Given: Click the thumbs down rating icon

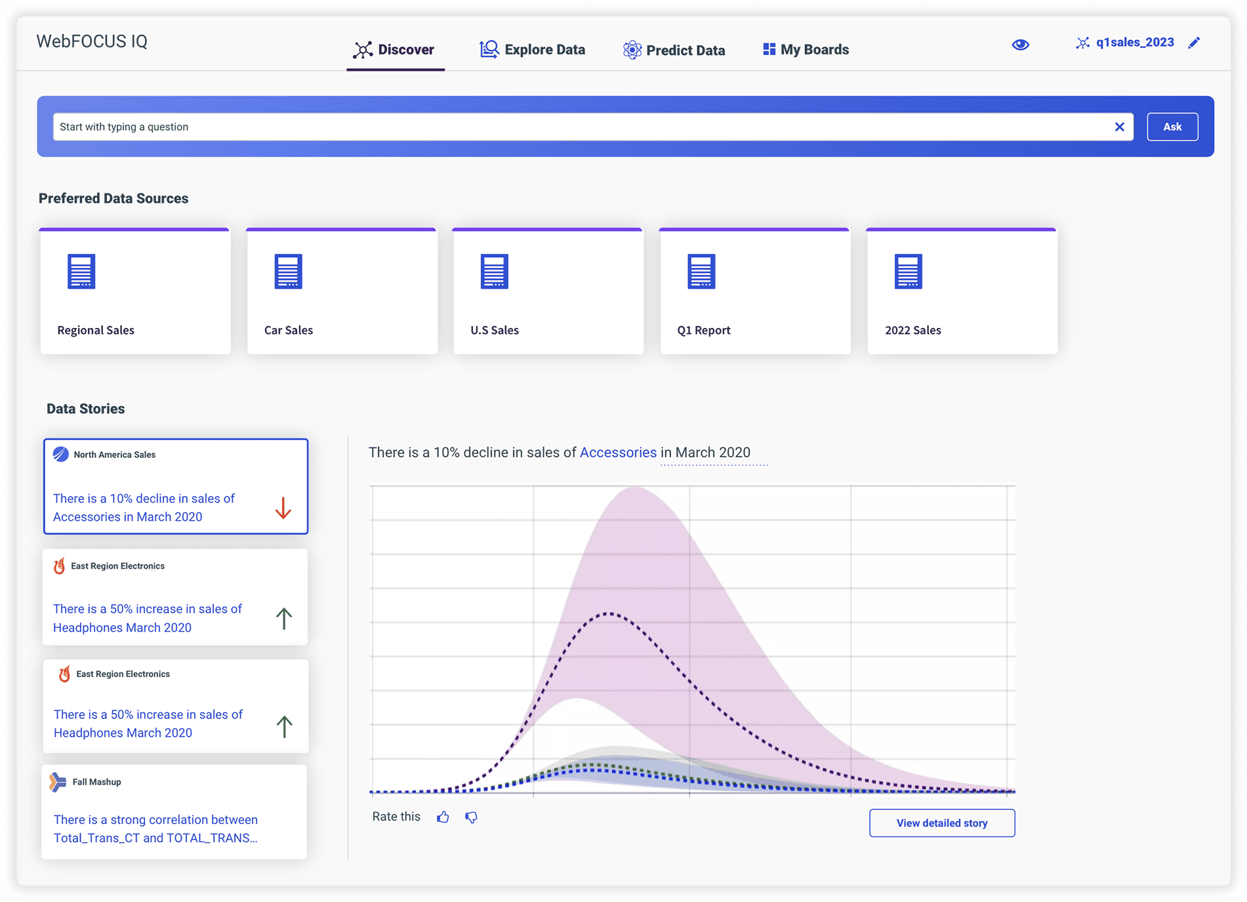Looking at the screenshot, I should (x=471, y=817).
